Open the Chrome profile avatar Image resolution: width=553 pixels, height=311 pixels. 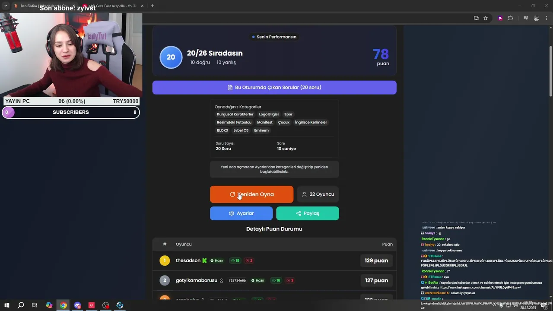tap(536, 18)
